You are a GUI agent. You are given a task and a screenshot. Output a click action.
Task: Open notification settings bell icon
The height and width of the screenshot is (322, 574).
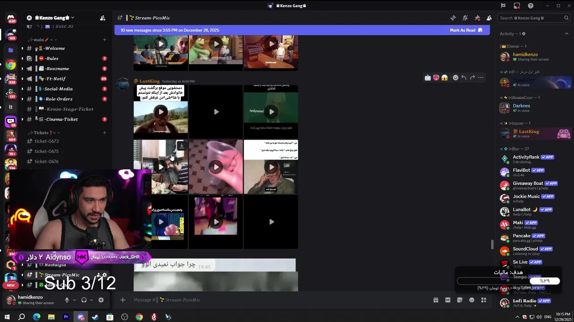point(465,18)
